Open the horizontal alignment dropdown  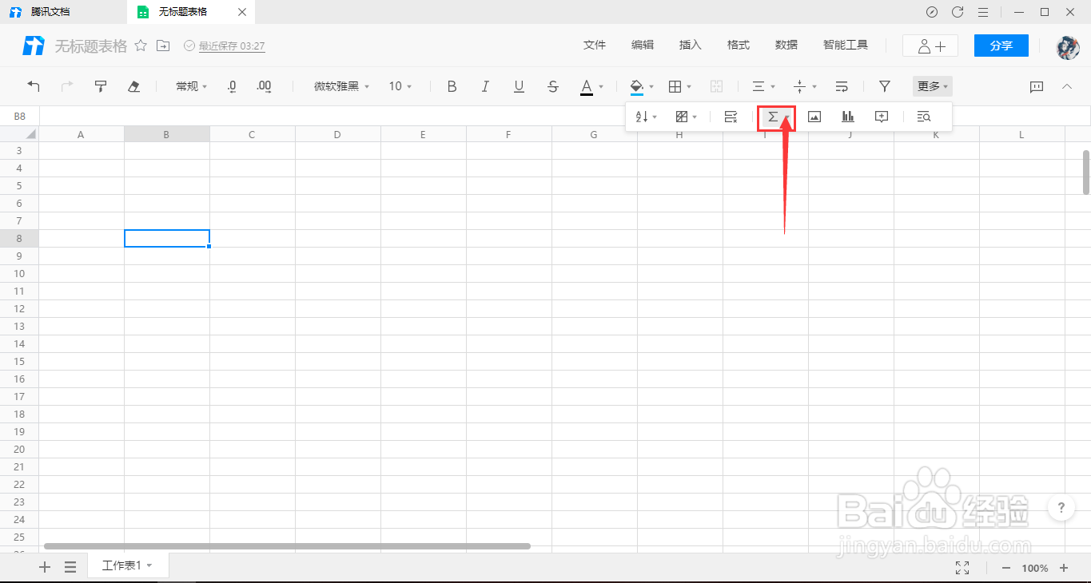[764, 86]
